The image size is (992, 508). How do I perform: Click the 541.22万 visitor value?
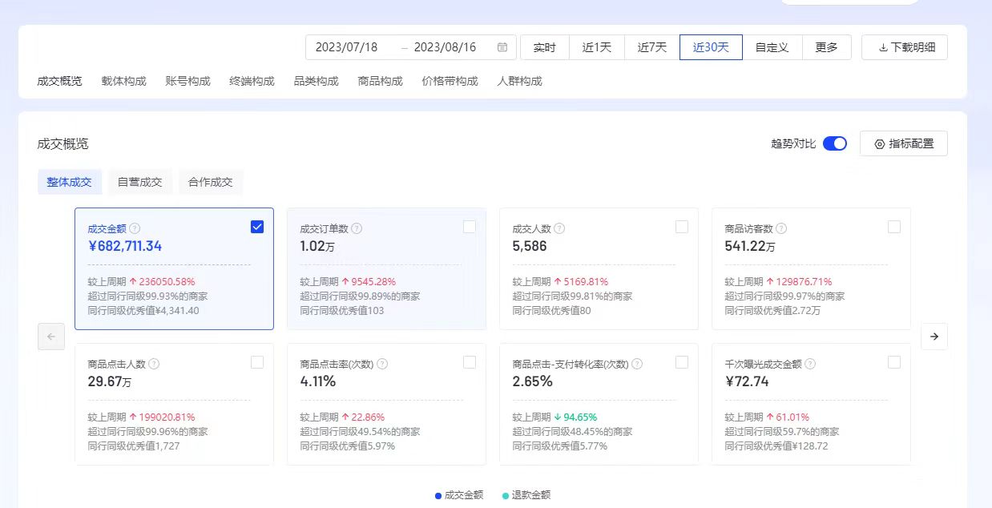pyautogui.click(x=750, y=246)
